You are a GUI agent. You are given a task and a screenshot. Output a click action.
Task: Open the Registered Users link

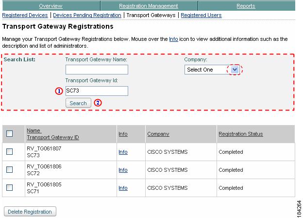pos(201,15)
